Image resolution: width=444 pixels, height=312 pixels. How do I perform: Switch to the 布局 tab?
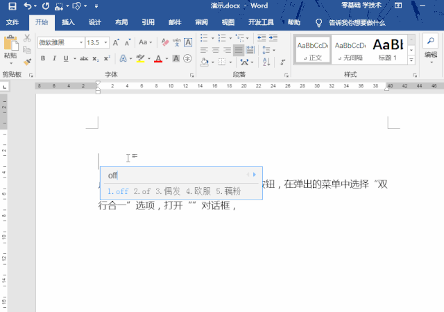[121, 22]
